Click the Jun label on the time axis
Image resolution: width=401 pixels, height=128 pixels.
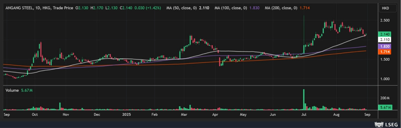click(273, 115)
